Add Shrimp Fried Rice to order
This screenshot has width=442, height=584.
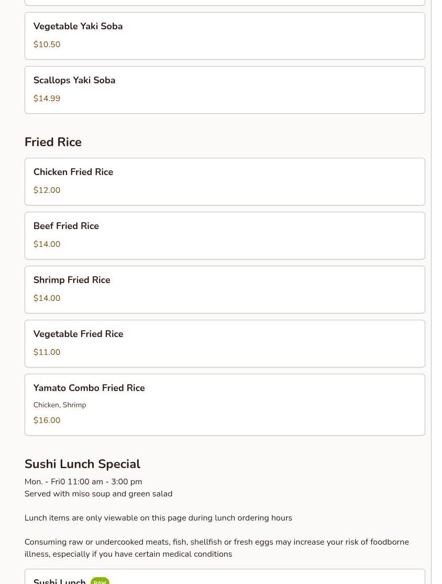pyautogui.click(x=225, y=289)
